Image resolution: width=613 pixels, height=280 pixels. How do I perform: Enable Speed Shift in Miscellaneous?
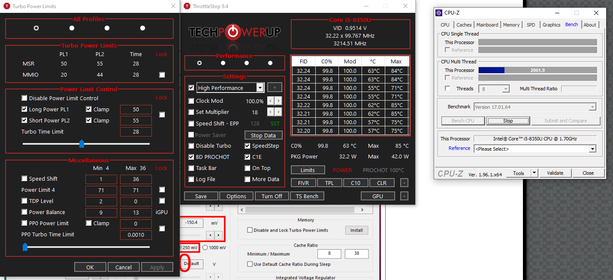24,179
